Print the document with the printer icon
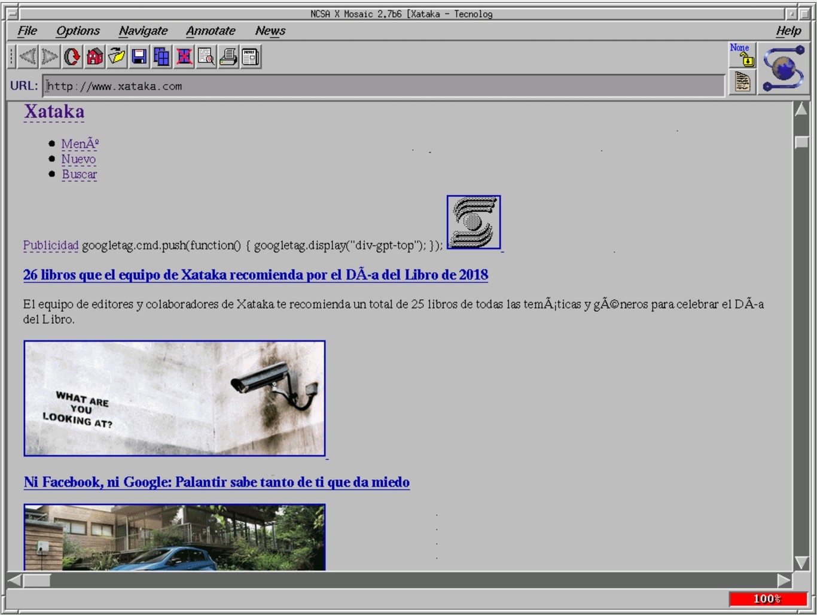Viewport: 817px width, 615px height. [228, 57]
